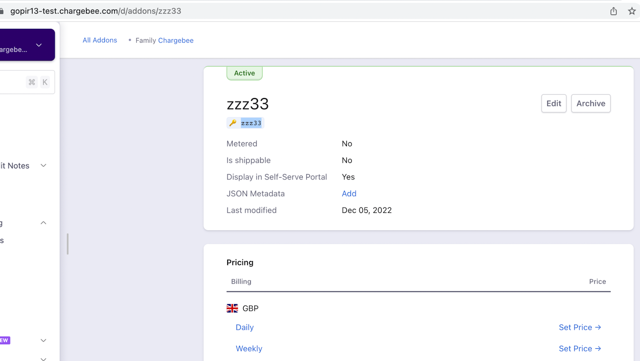Click the sidebar search input field

click(12, 82)
